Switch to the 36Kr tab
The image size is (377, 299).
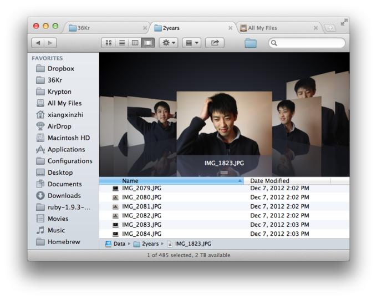[106, 28]
